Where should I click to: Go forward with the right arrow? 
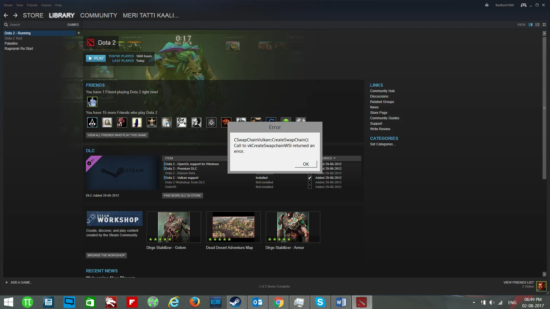[15, 15]
